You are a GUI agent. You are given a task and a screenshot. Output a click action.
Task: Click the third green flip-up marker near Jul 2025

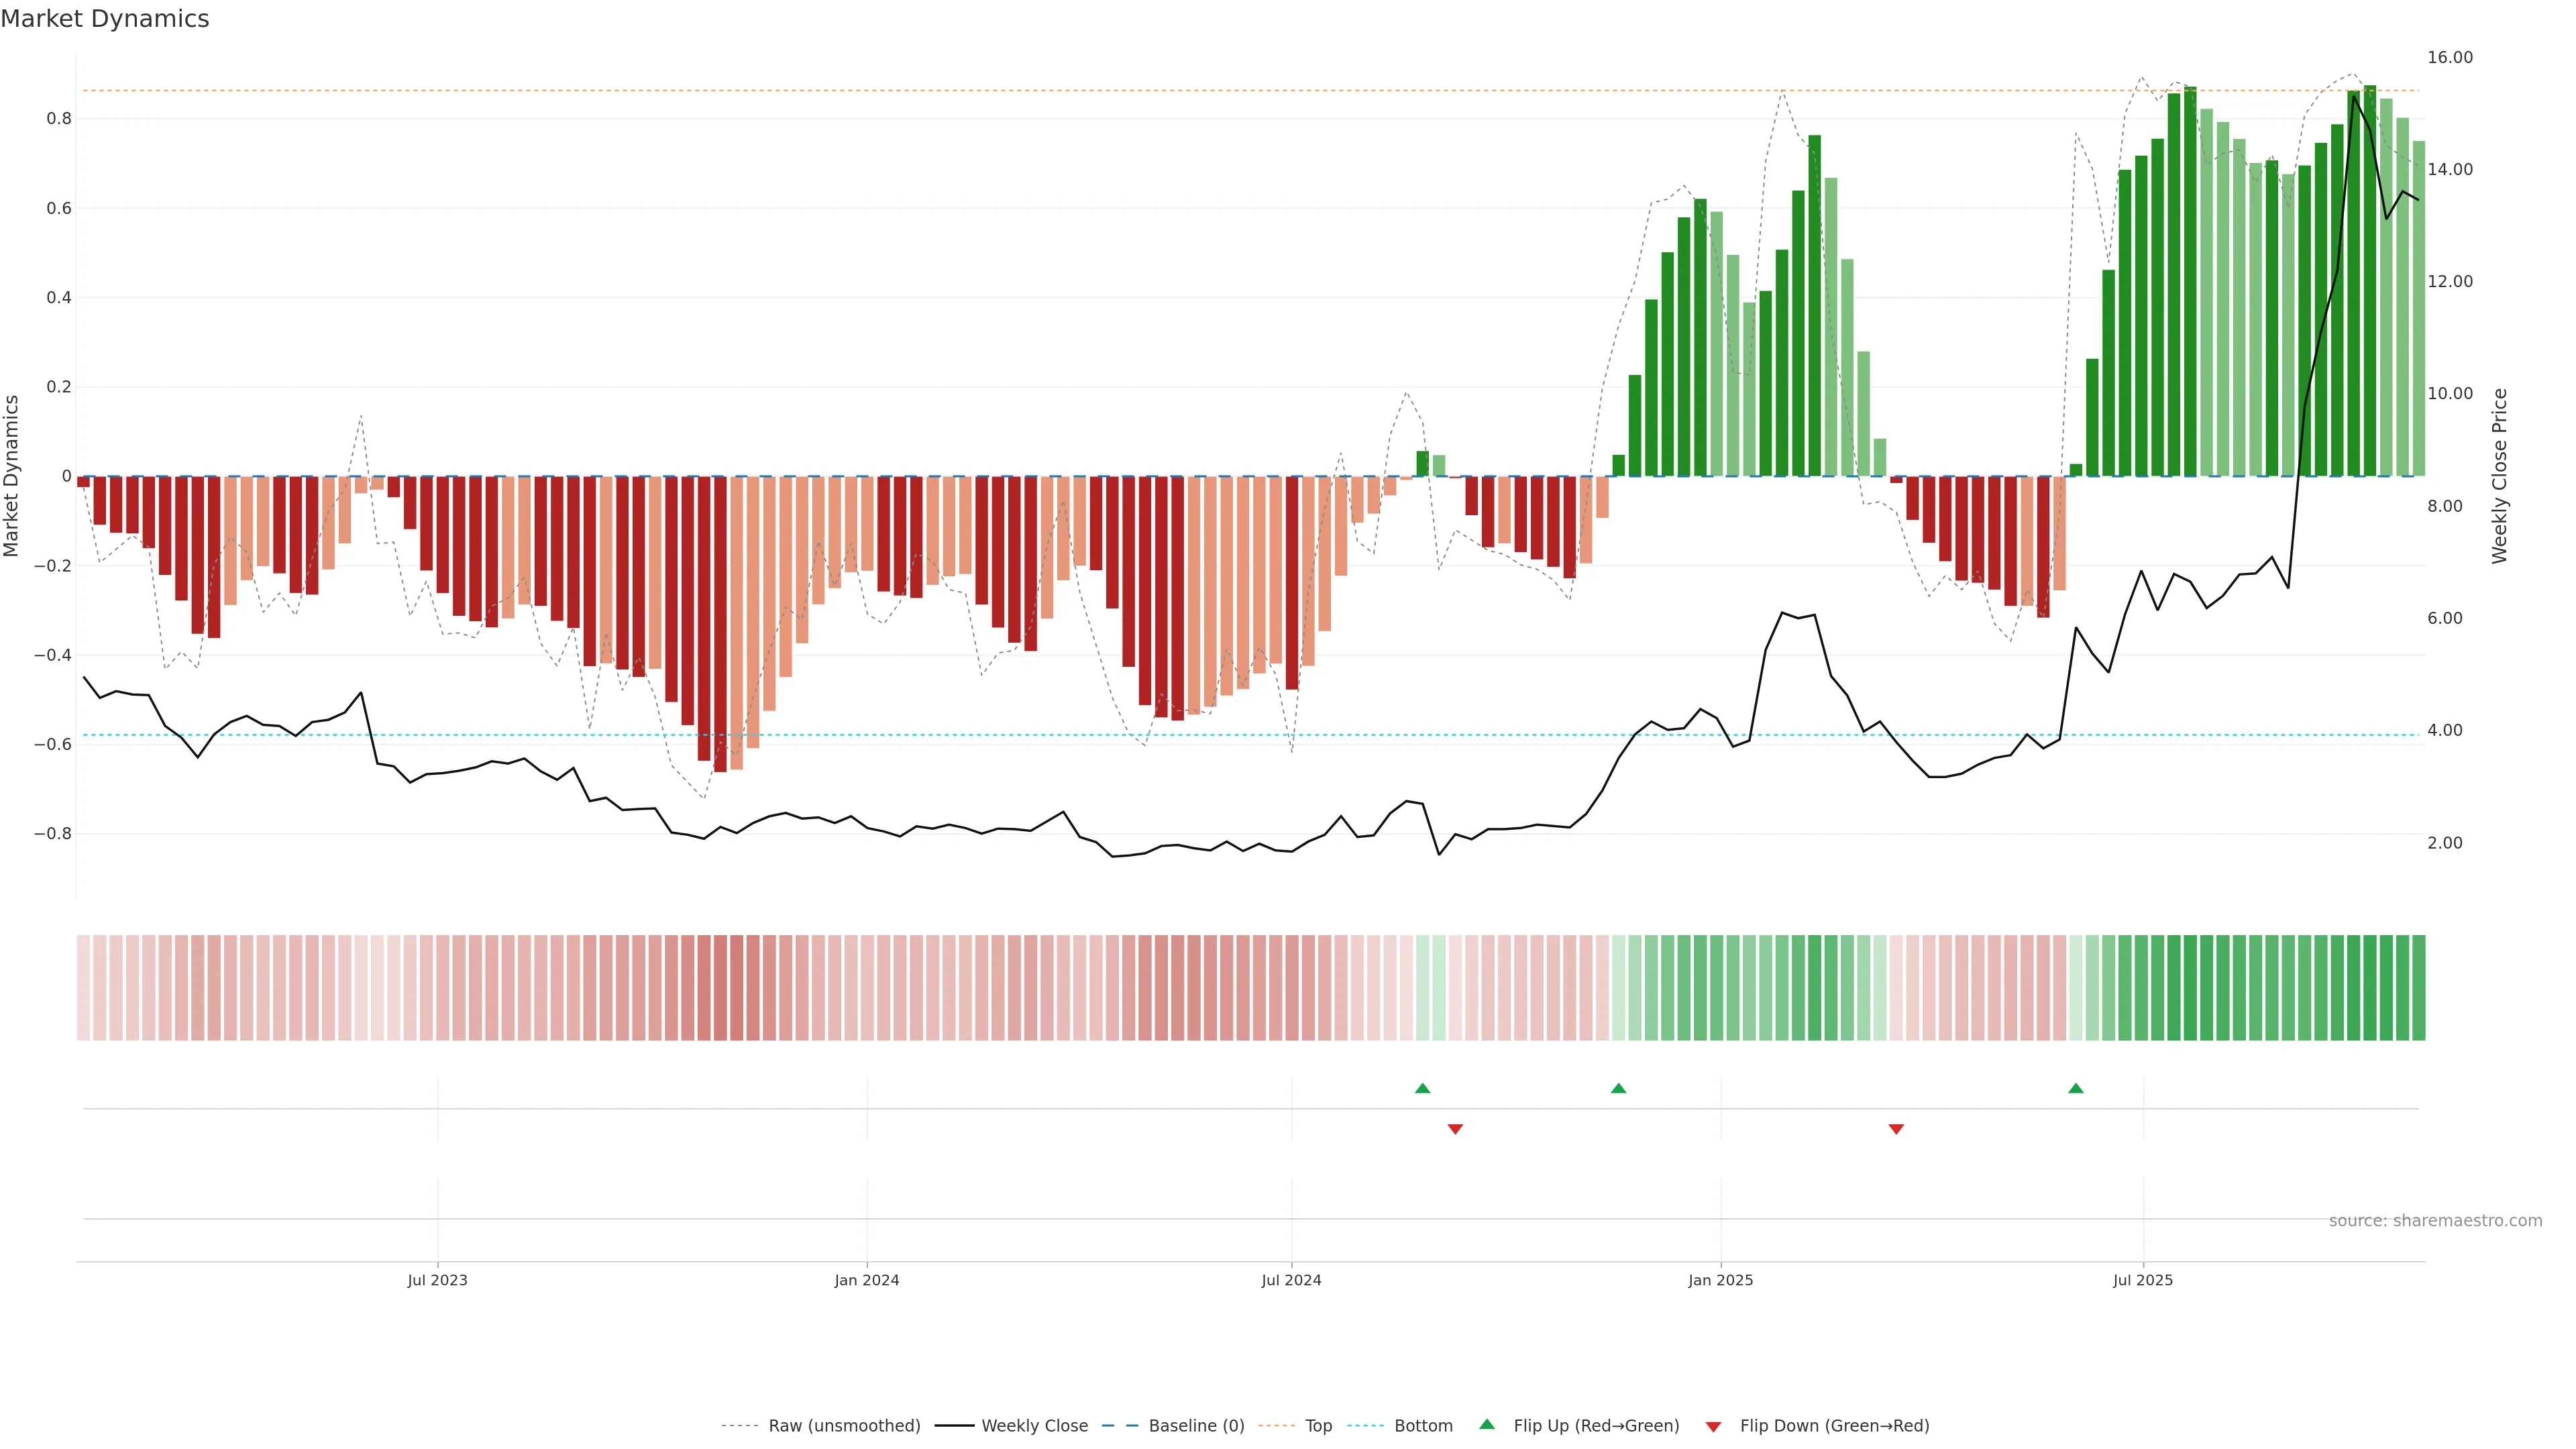click(x=2076, y=1088)
